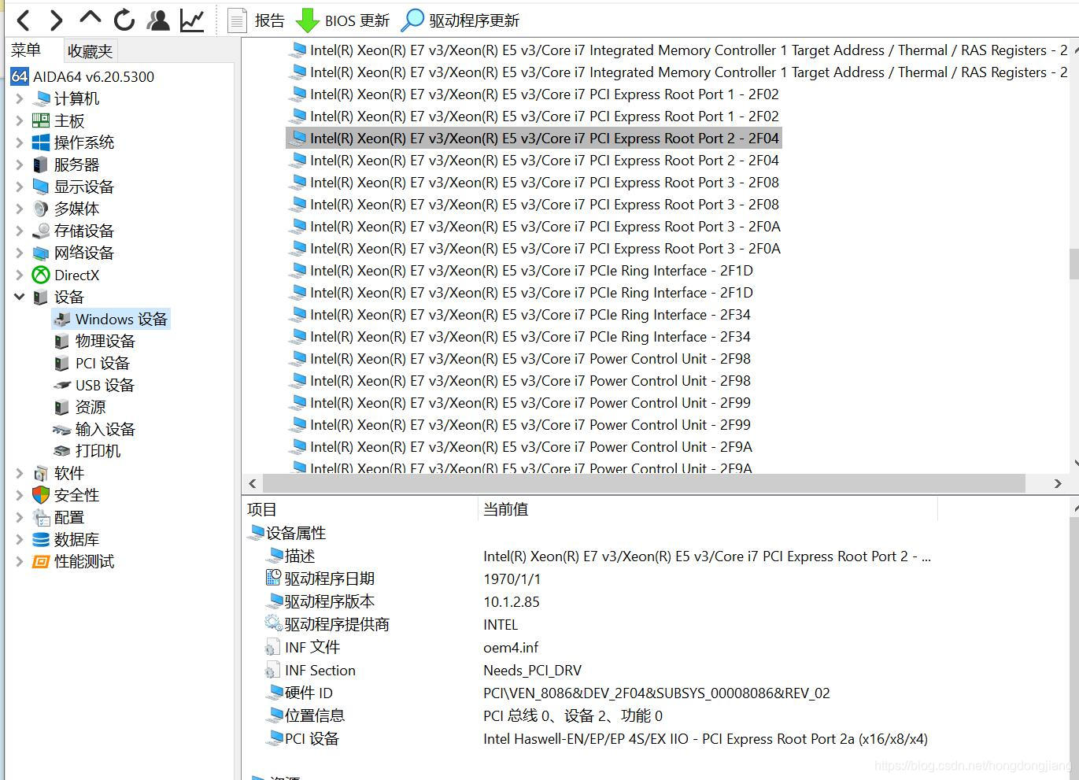Switch to the 收藏夹 tab

click(x=90, y=51)
